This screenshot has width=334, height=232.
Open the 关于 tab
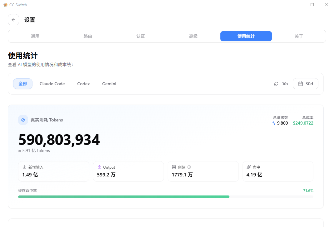click(x=299, y=36)
